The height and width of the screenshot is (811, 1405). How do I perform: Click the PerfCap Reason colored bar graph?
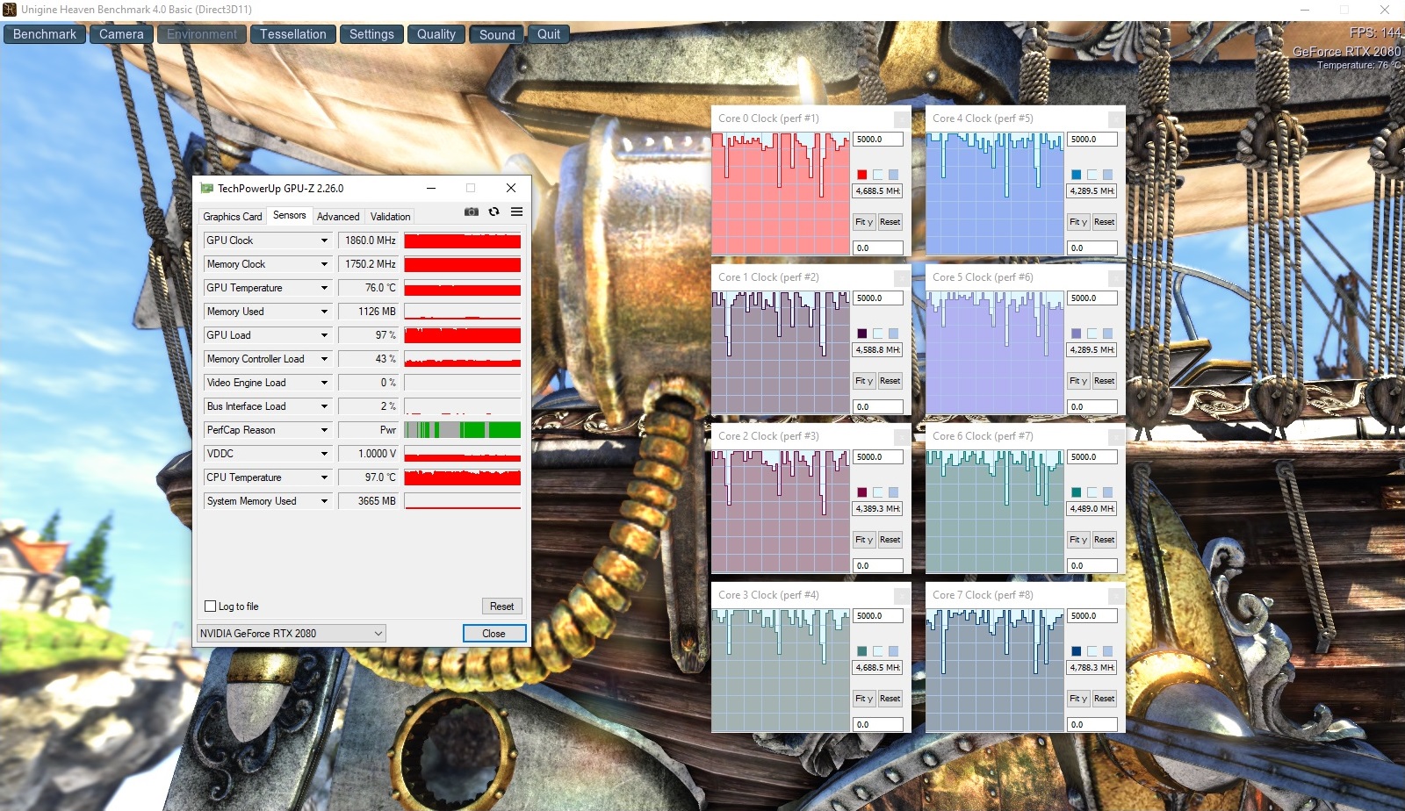pos(463,430)
